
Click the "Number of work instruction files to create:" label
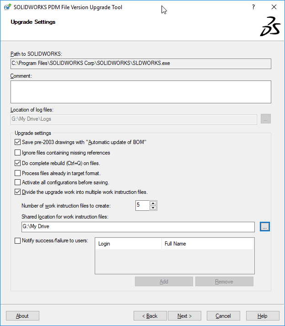point(66,206)
